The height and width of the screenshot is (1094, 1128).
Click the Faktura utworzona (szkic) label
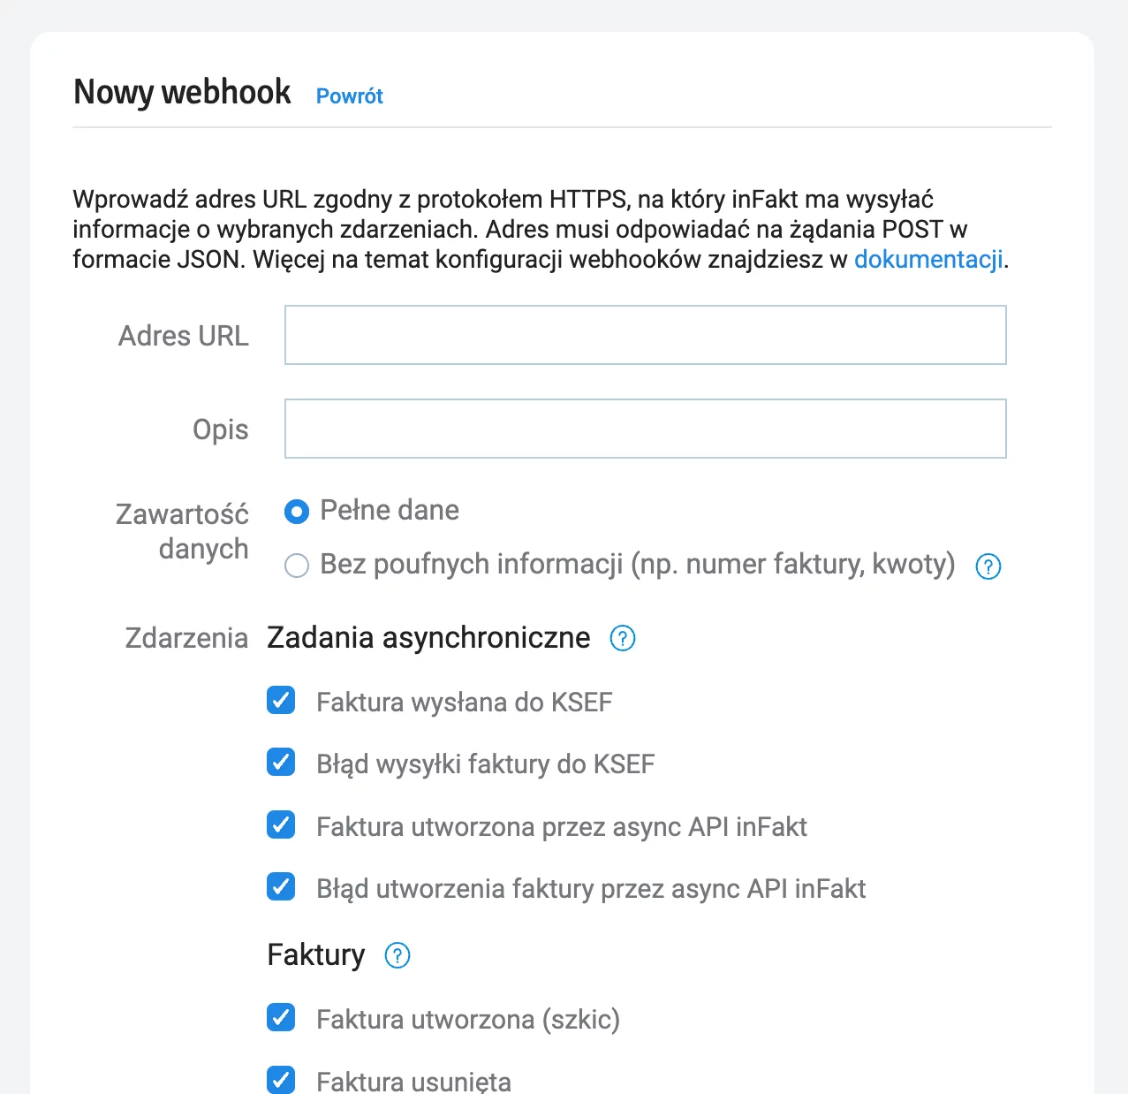click(x=468, y=1020)
